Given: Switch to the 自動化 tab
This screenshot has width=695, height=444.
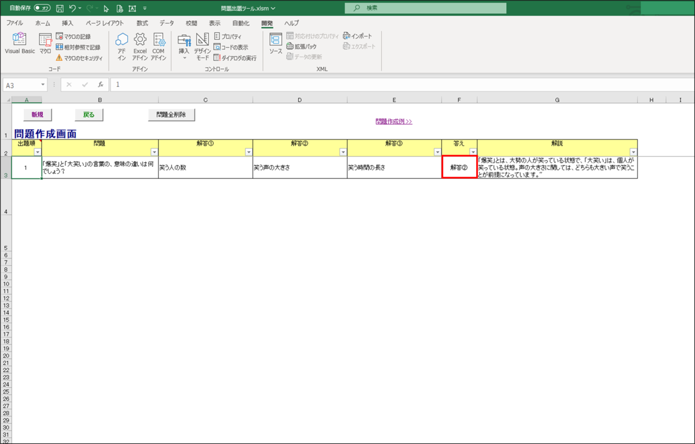Looking at the screenshot, I should click(241, 23).
